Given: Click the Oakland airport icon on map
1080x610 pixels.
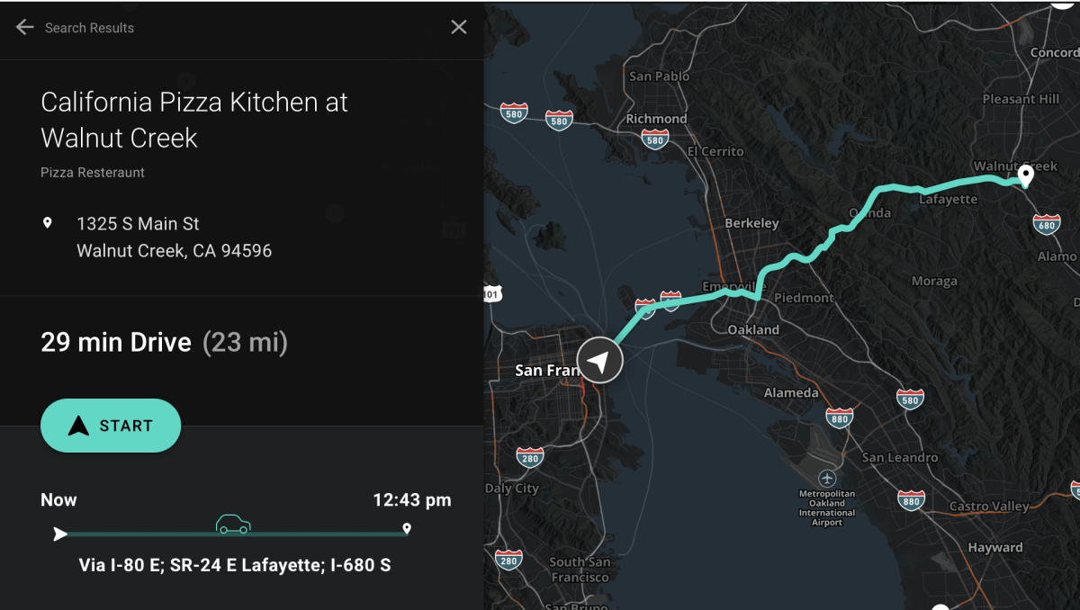Looking at the screenshot, I should [827, 478].
